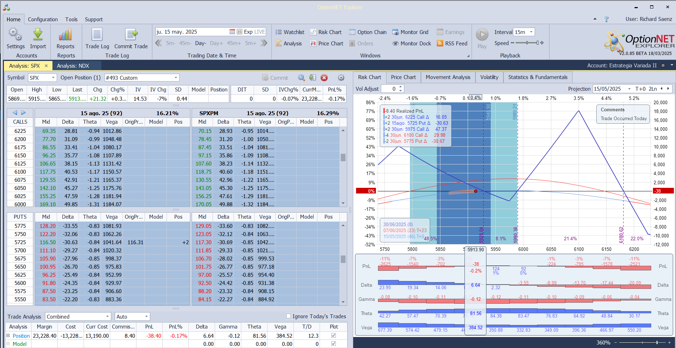Toggle Ignore Today's Trades checkbox
Viewport: 676px width, 348px height.
288,316
